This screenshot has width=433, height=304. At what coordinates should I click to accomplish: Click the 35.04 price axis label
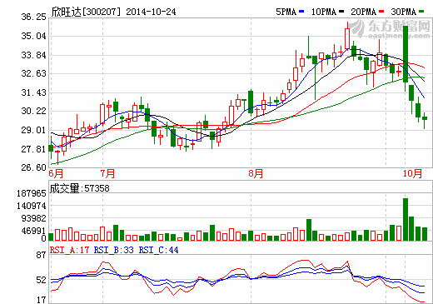pyautogui.click(x=34, y=36)
